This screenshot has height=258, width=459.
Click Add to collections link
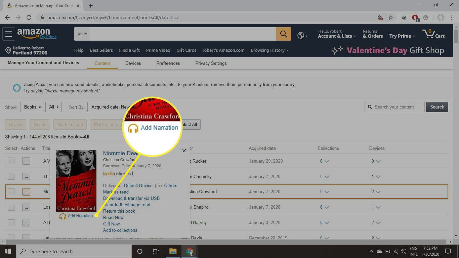point(120,230)
